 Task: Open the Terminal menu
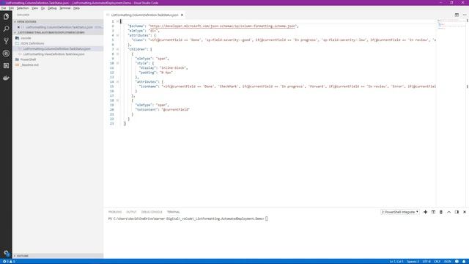coord(65,8)
